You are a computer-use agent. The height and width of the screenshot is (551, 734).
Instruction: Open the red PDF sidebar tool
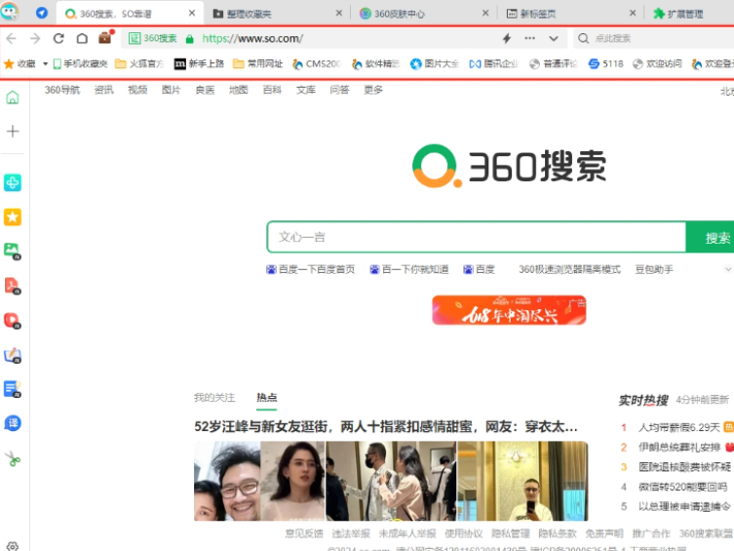point(13,286)
